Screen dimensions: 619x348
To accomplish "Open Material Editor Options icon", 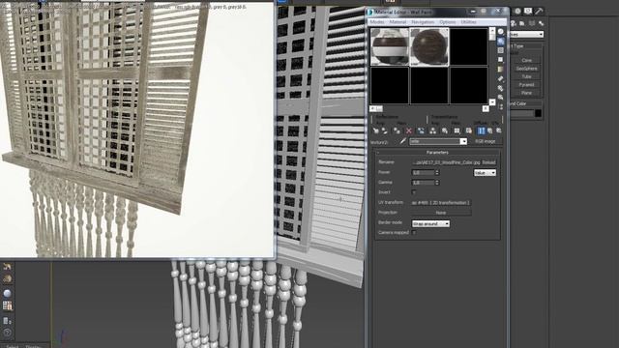I will pos(501,88).
